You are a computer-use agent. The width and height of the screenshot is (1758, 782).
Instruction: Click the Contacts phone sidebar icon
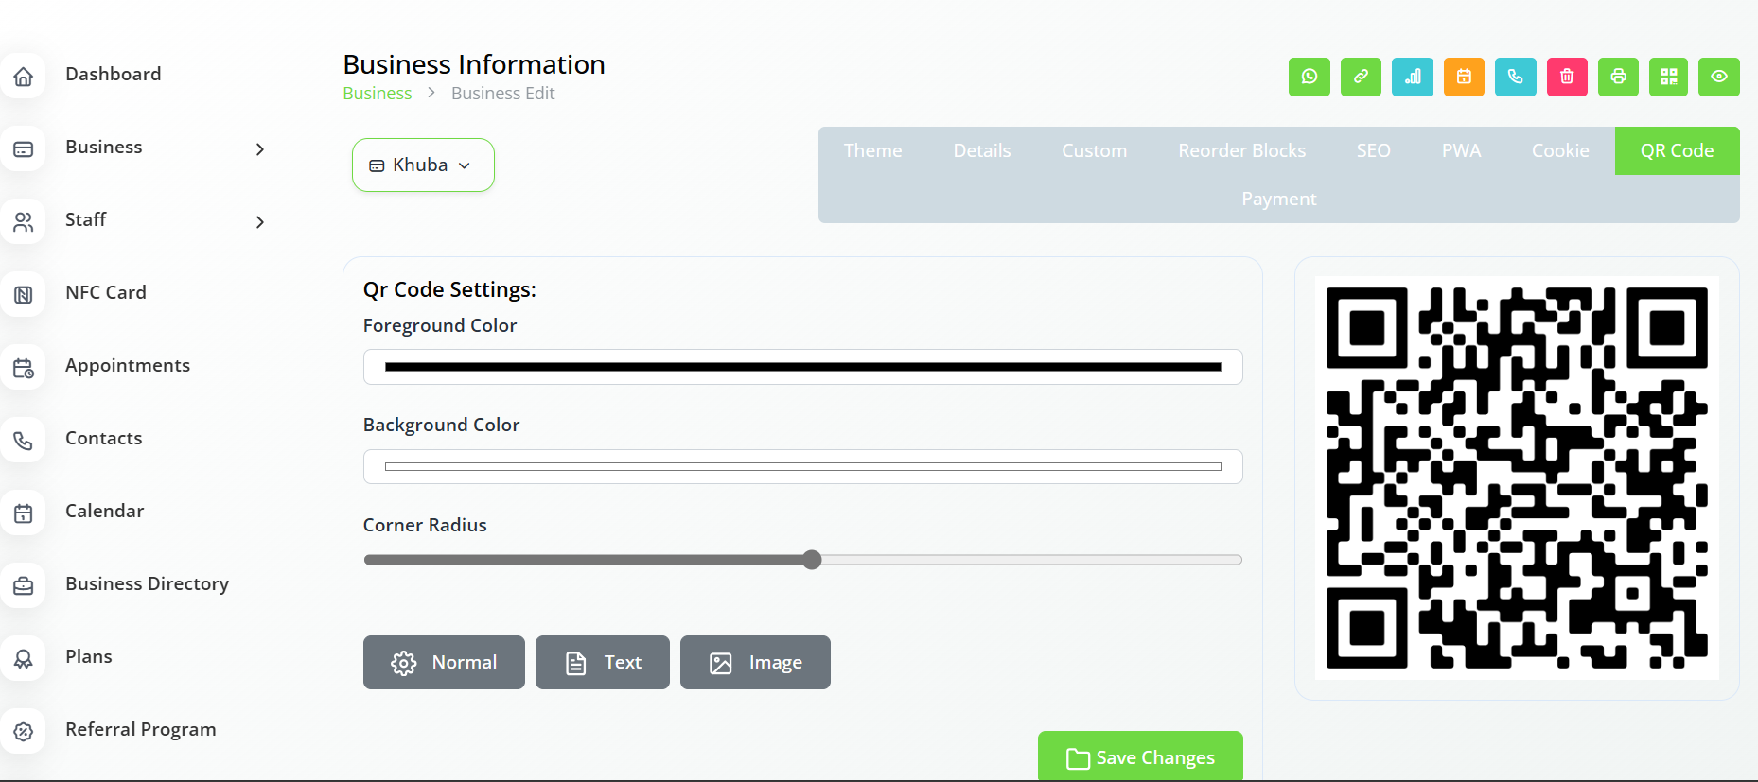pos(24,441)
